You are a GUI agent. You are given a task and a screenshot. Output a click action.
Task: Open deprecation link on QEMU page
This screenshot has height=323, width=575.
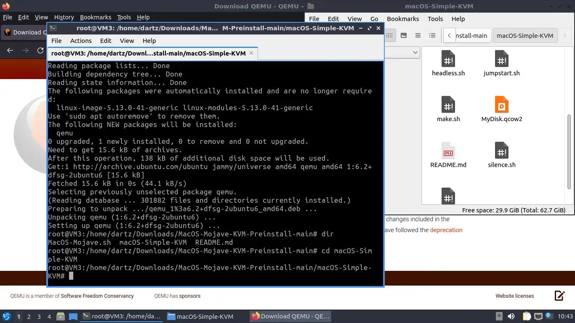(446, 230)
